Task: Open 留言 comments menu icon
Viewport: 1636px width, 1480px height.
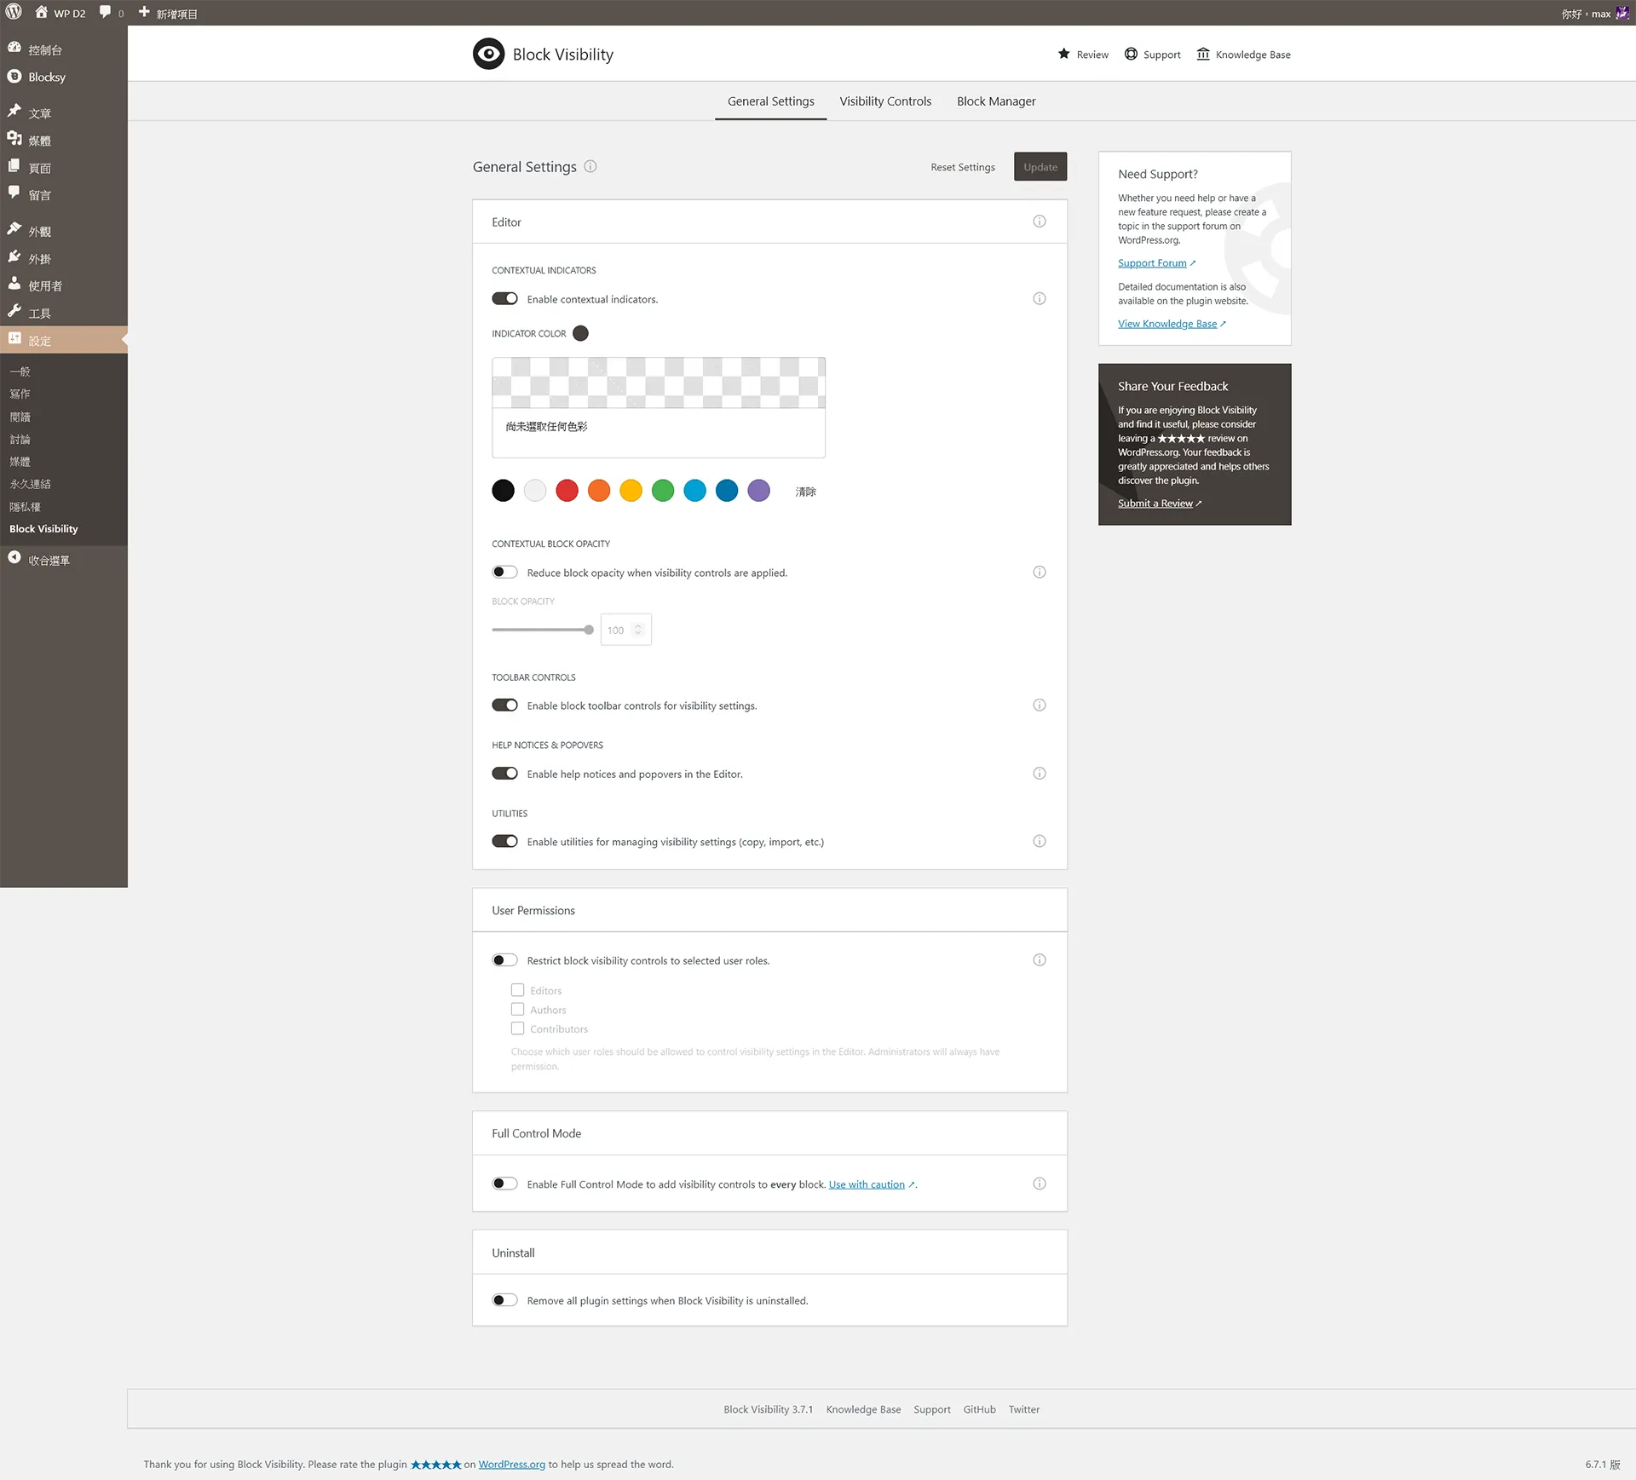Action: (x=14, y=193)
